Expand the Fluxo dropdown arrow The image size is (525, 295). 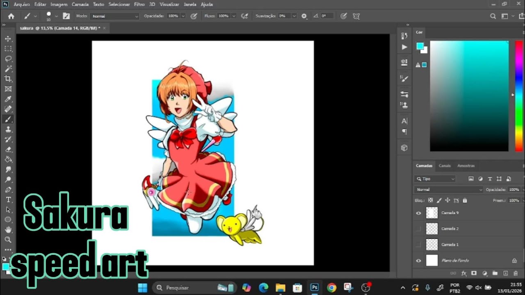pyautogui.click(x=234, y=16)
